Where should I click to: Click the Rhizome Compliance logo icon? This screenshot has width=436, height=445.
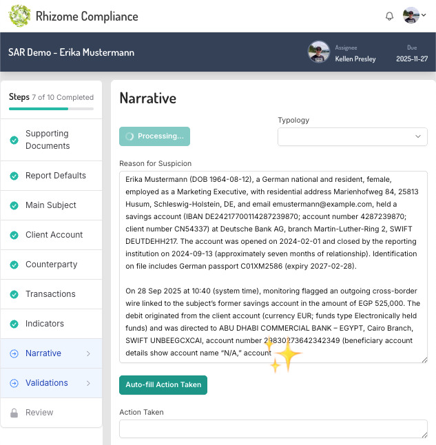(19, 16)
